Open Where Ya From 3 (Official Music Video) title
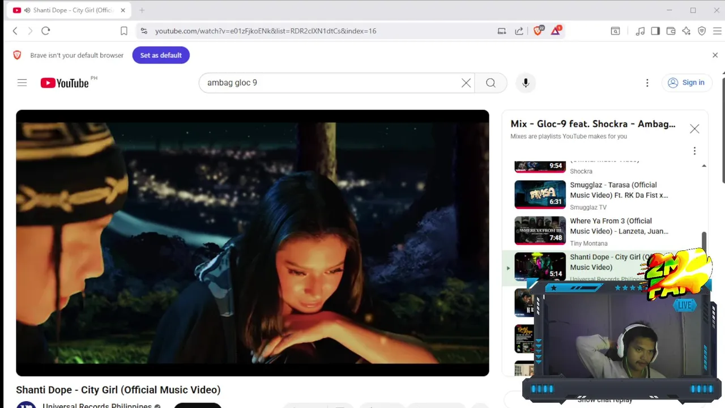The height and width of the screenshot is (408, 725). (619, 226)
